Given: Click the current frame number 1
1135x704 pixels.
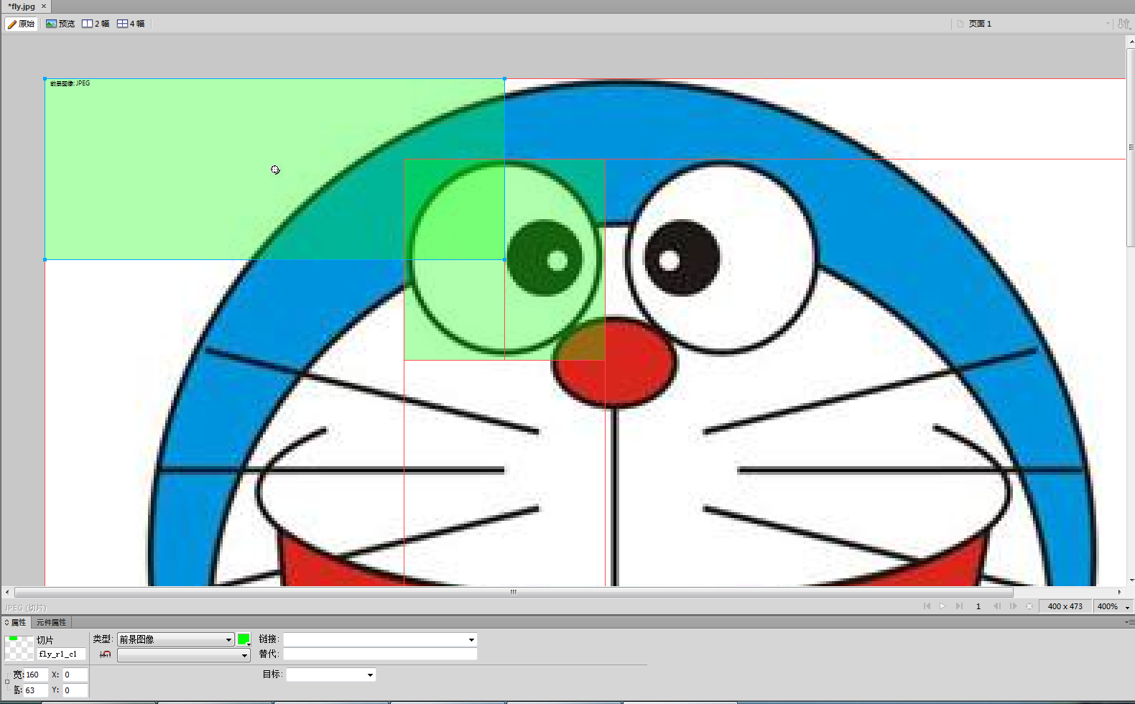Looking at the screenshot, I should point(978,606).
